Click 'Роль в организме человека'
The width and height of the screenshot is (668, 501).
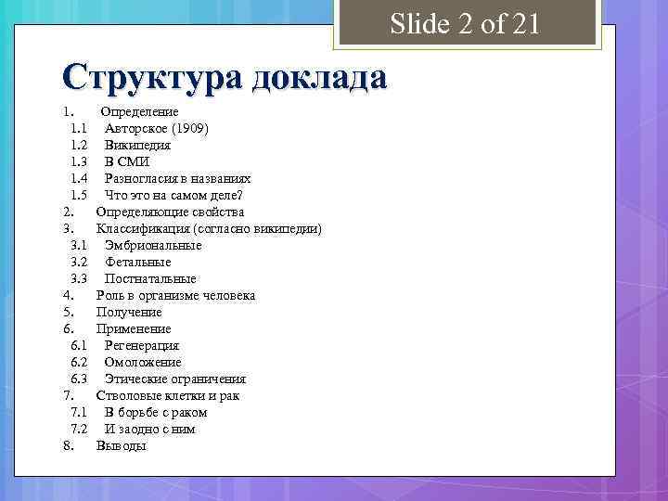(175, 296)
